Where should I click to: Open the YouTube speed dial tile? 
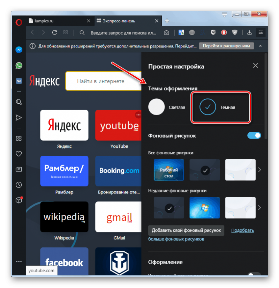pos(118,125)
